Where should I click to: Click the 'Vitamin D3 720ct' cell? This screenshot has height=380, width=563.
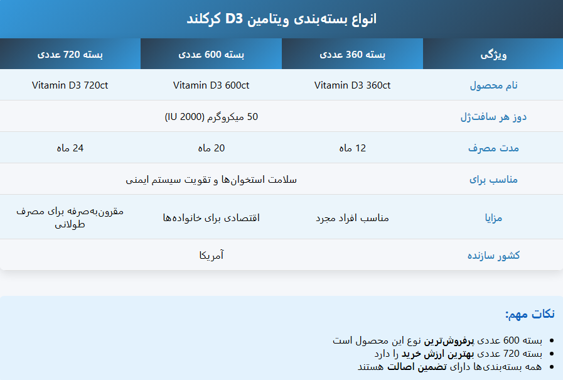(70, 85)
